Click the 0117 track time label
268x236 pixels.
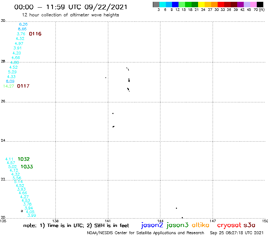pyautogui.click(x=23, y=86)
